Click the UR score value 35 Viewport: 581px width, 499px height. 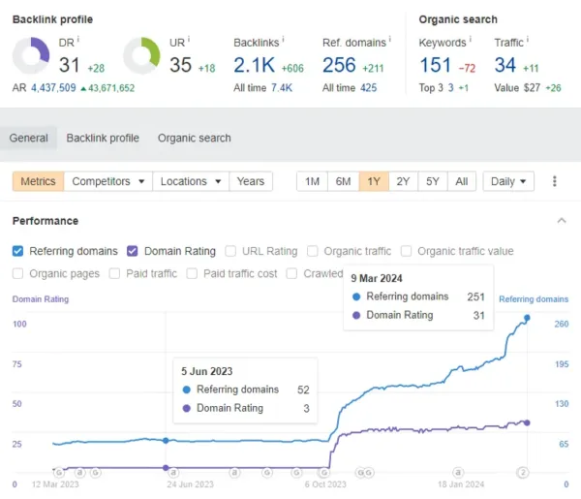coord(180,65)
